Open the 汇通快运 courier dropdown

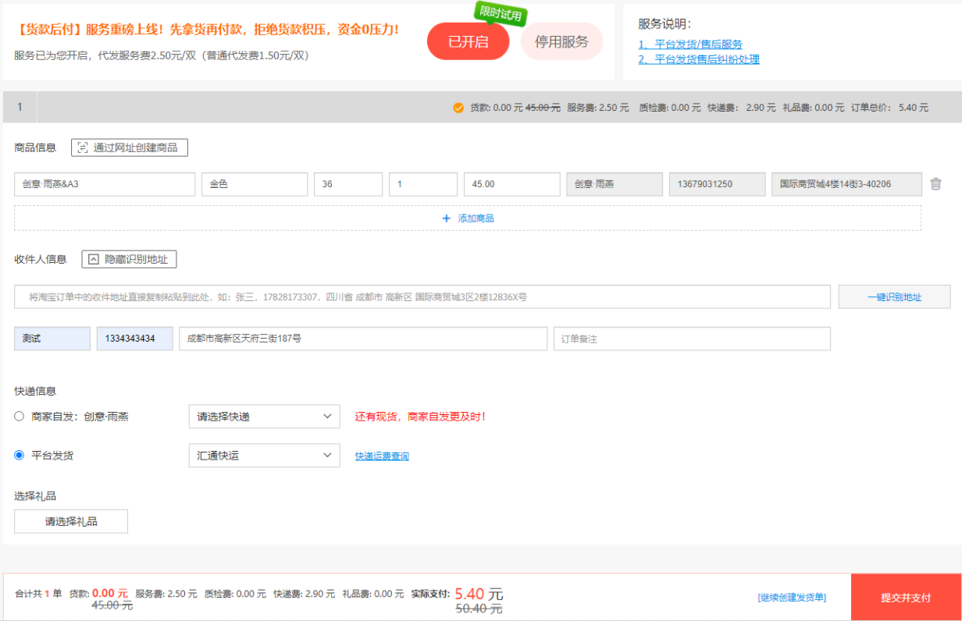click(x=265, y=456)
